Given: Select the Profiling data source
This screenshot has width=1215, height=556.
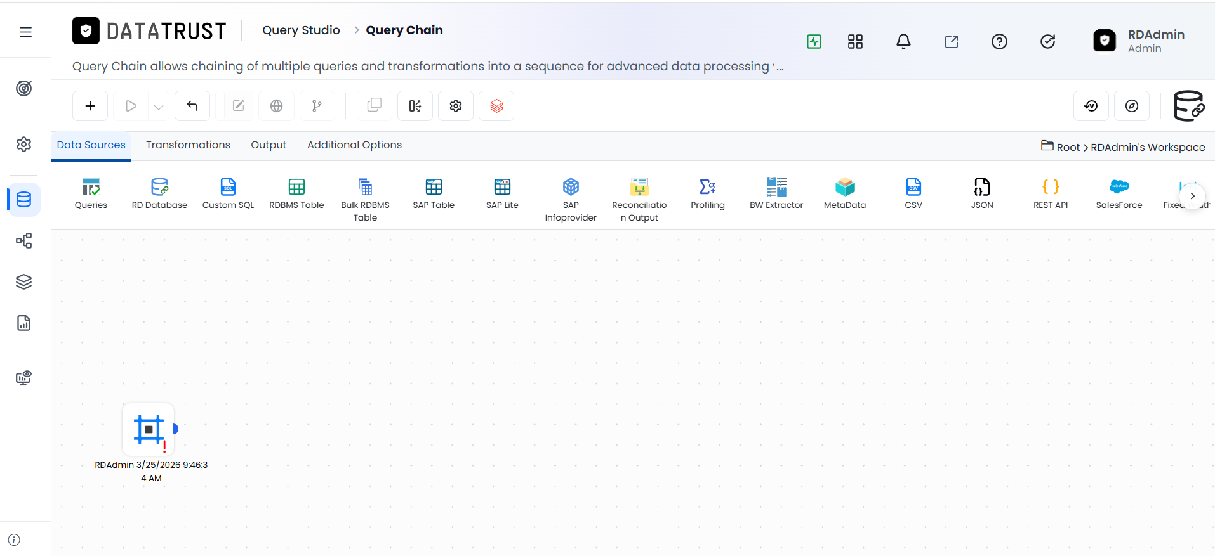Looking at the screenshot, I should pyautogui.click(x=708, y=193).
